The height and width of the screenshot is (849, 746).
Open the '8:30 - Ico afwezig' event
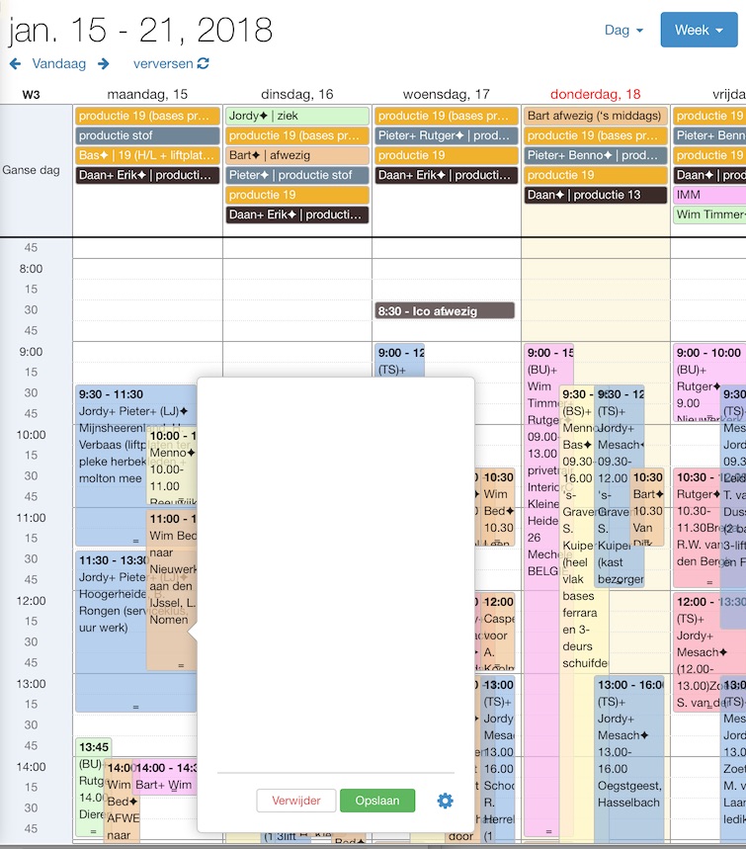point(445,310)
